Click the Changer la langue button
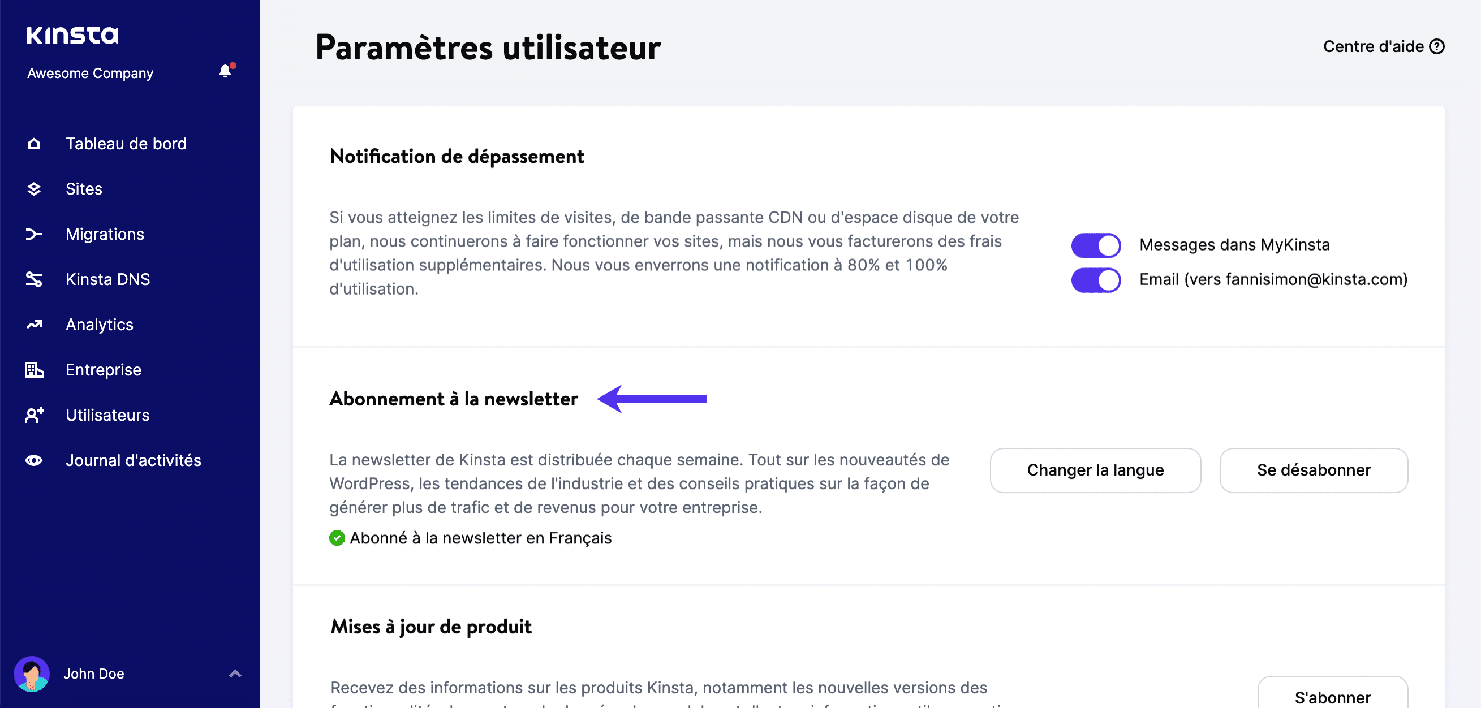The height and width of the screenshot is (708, 1481). tap(1096, 469)
